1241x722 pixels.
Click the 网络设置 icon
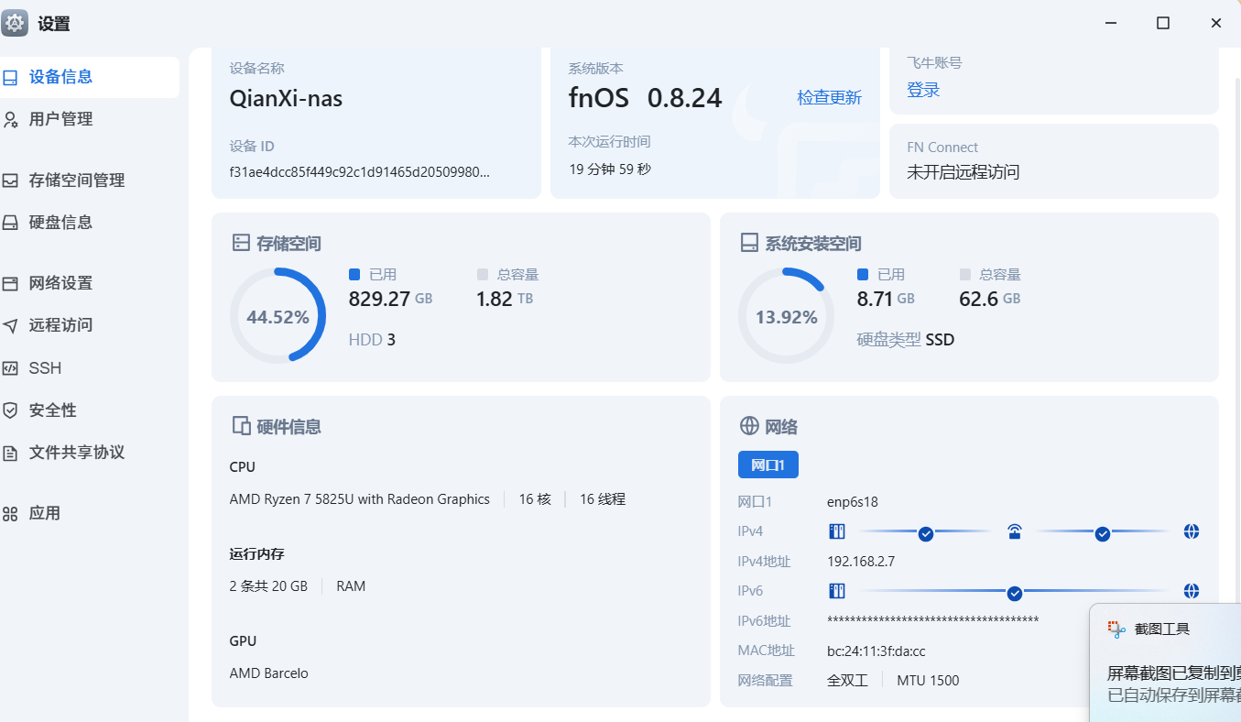pyautogui.click(x=10, y=283)
